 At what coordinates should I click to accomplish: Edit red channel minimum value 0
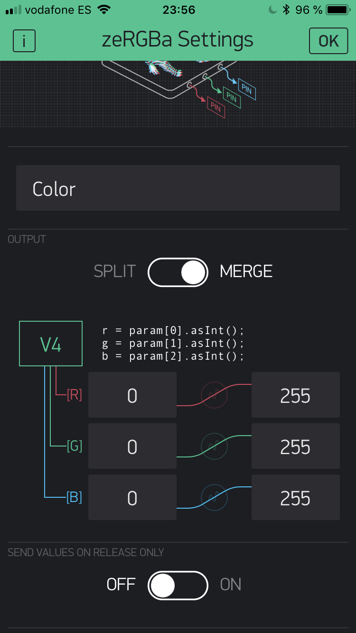[x=132, y=395]
